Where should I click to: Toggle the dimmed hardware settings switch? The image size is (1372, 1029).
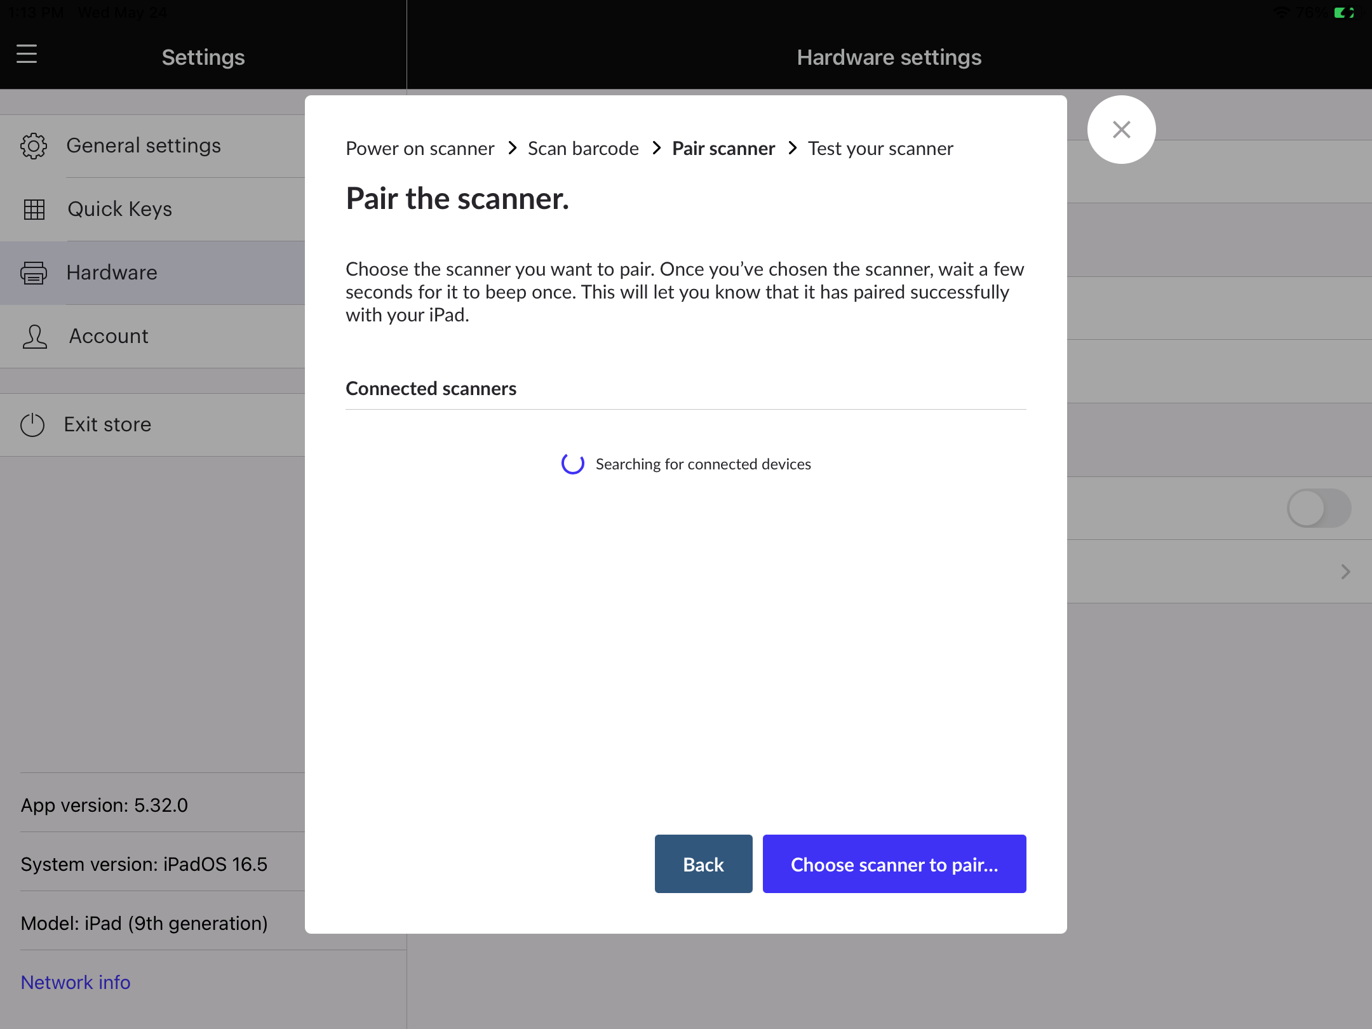(x=1319, y=508)
